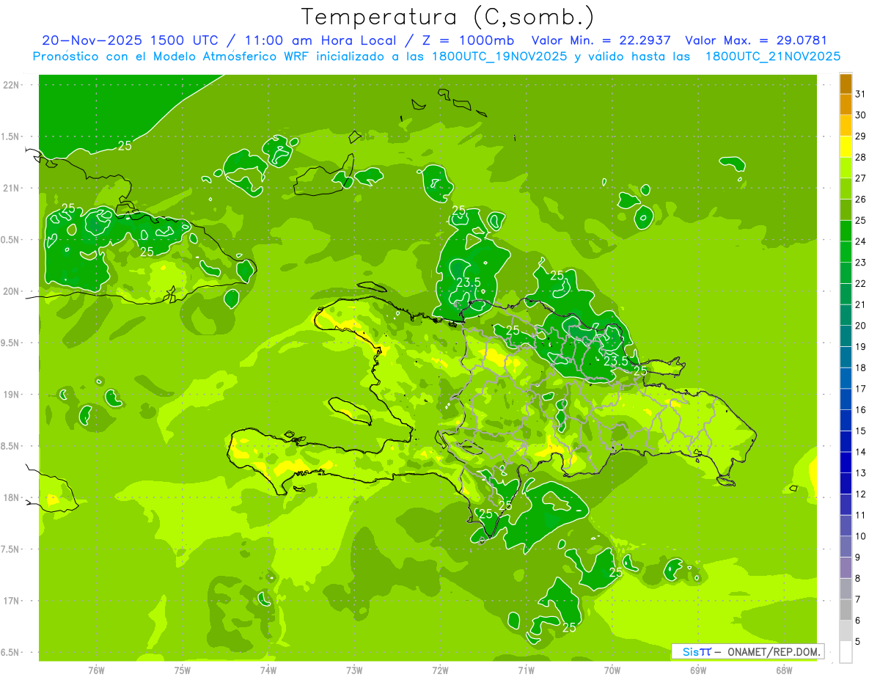Click the "17N" latitude axis label
Screen dimensions: 880x680
tap(12, 601)
